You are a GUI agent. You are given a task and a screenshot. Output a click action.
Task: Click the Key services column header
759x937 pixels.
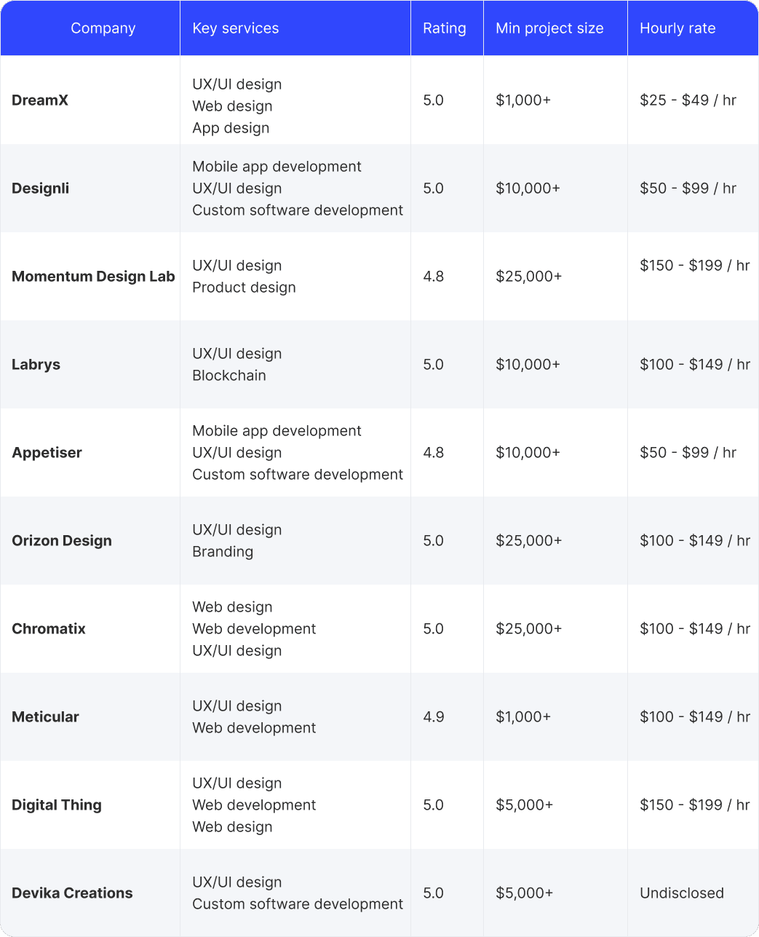235,28
